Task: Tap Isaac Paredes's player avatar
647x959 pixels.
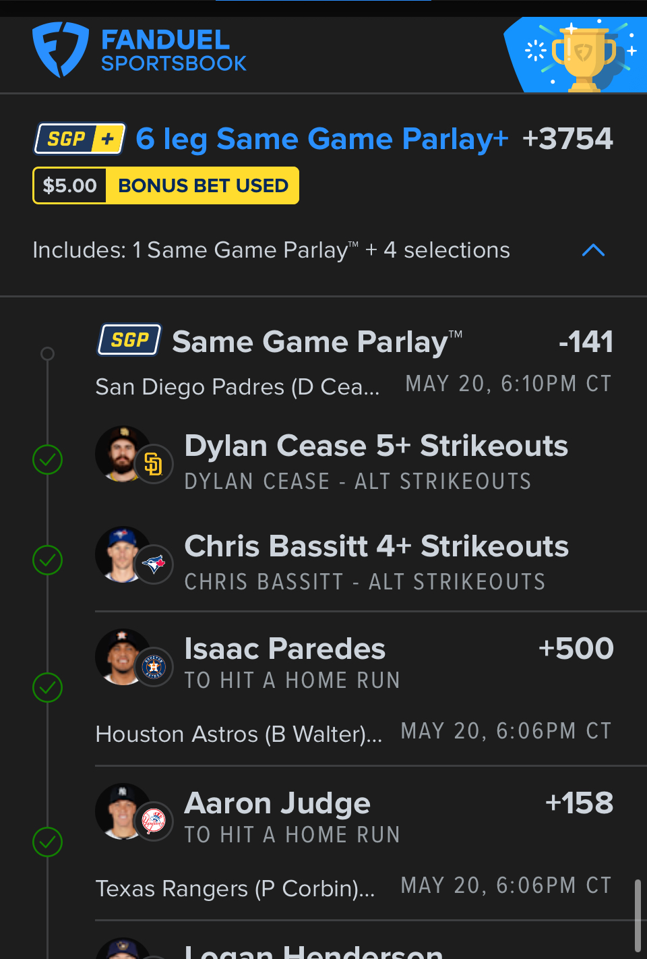Action: tap(121, 656)
